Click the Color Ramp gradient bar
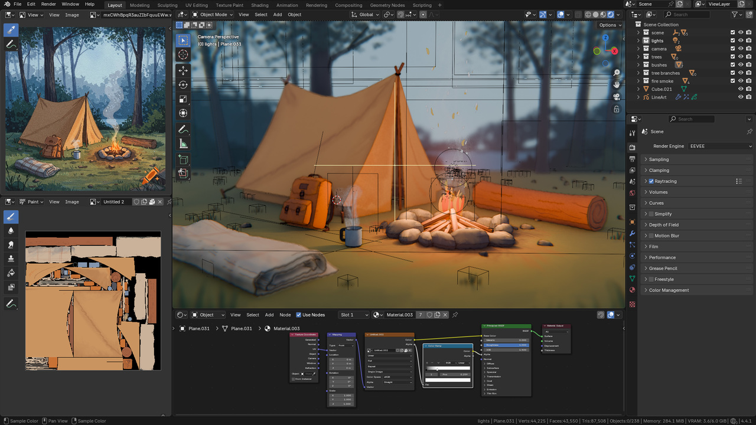 click(448, 368)
